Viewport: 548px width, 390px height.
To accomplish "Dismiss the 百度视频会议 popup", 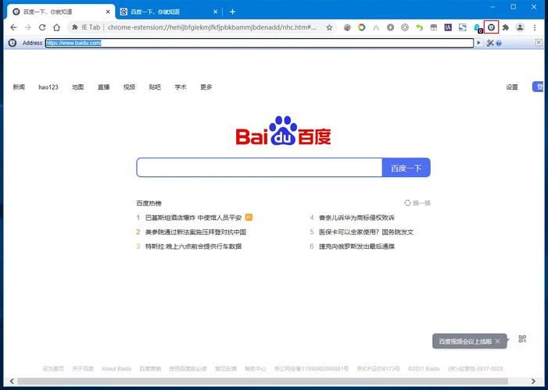I will tap(498, 341).
